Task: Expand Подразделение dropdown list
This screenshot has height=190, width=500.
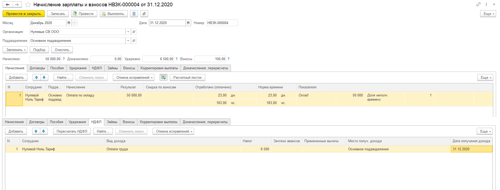Action: [128, 41]
